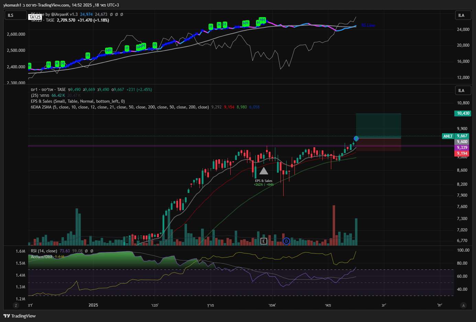The height and width of the screenshot is (322, 476).
Task: Select the purple 9,339 price tag
Action: pos(462,148)
